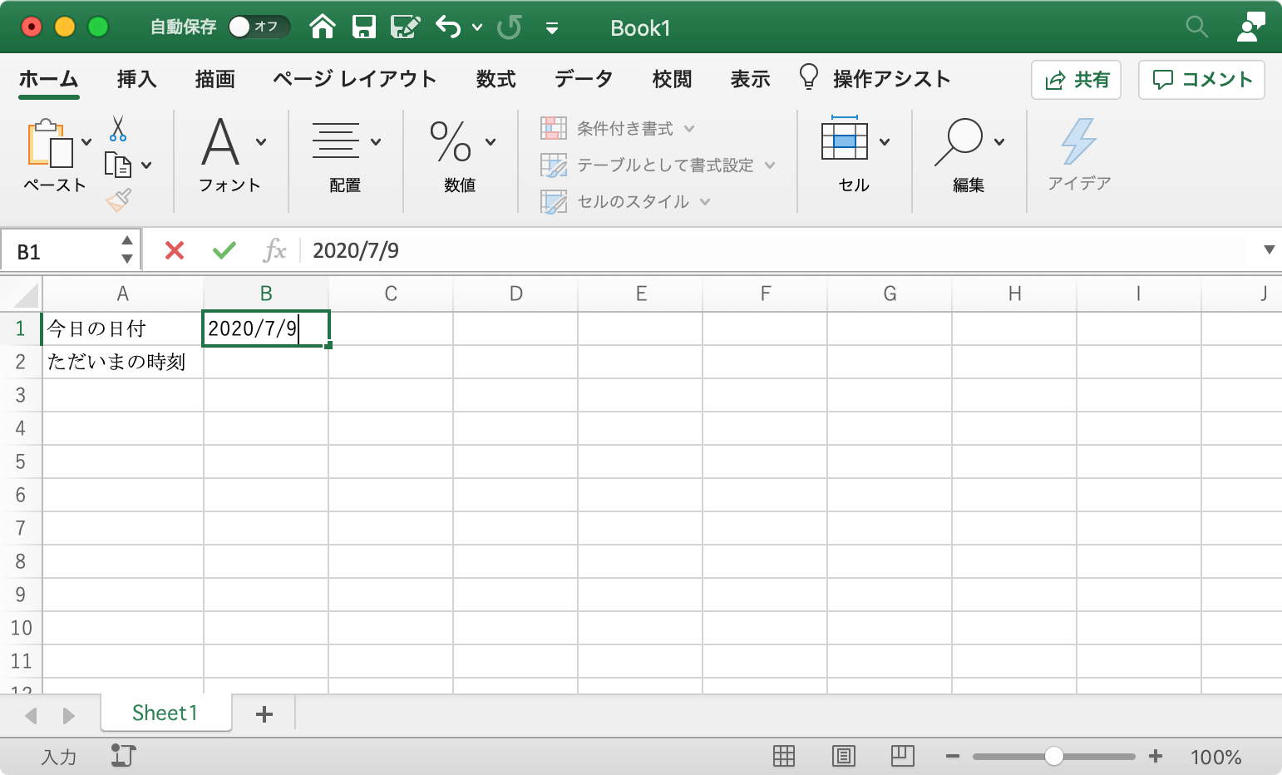Open Customize Quick Access Toolbar dropdown
This screenshot has height=775, width=1282.
tap(551, 28)
